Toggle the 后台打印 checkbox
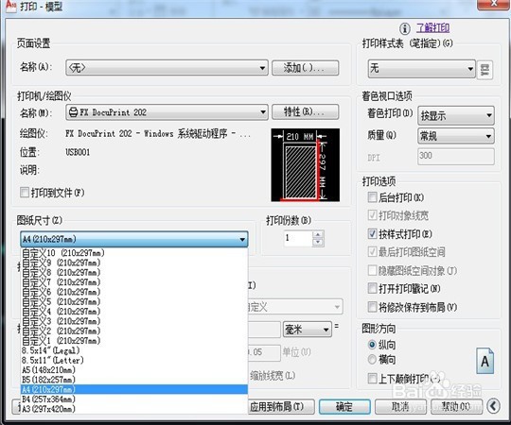 pos(372,197)
